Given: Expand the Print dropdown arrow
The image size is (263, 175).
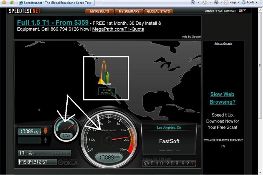Looking at the screenshot, I should (222, 2).
